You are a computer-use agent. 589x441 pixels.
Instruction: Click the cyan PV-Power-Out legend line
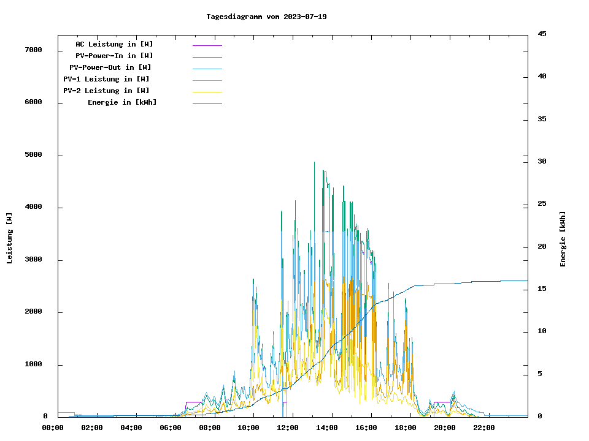tap(207, 69)
